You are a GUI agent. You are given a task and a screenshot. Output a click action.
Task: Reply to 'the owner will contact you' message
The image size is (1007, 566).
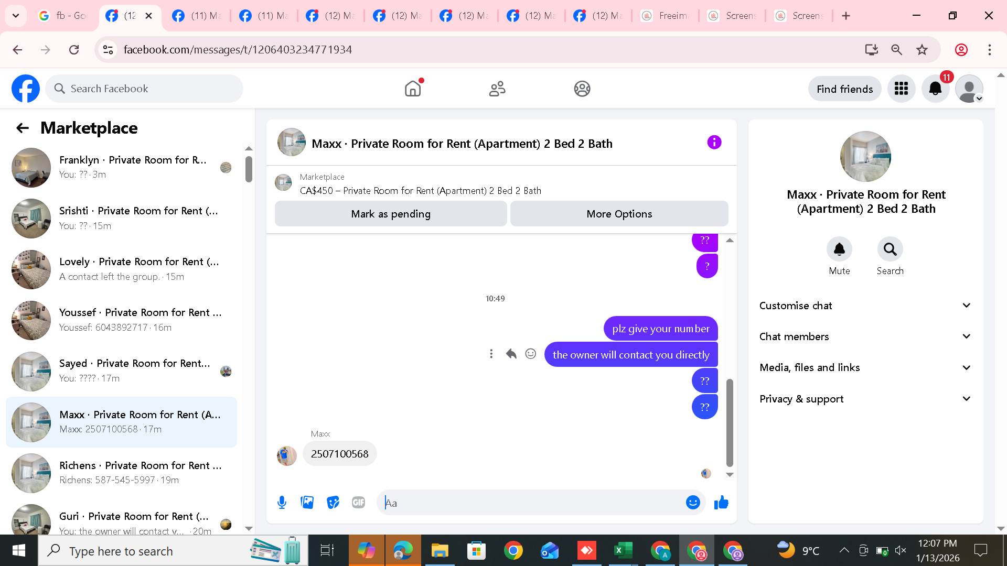tap(511, 354)
